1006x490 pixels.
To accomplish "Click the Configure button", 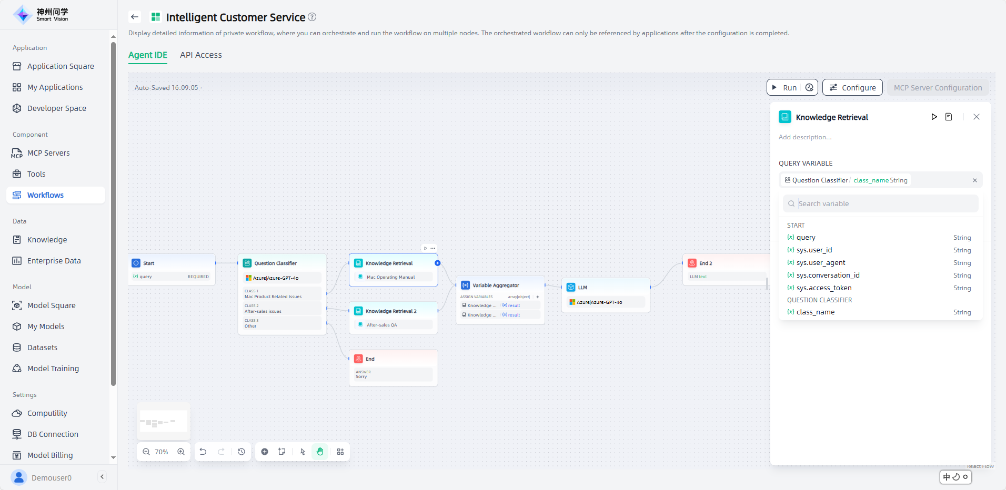I will click(x=852, y=88).
